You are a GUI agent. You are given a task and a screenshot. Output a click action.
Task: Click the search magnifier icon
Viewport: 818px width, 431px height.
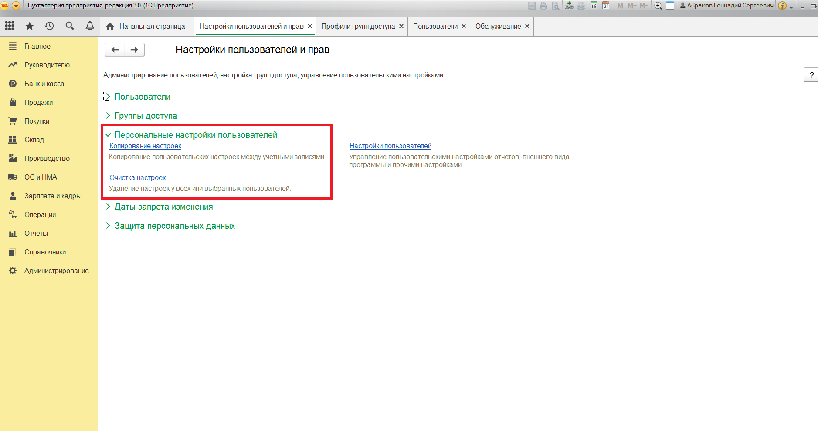point(70,26)
